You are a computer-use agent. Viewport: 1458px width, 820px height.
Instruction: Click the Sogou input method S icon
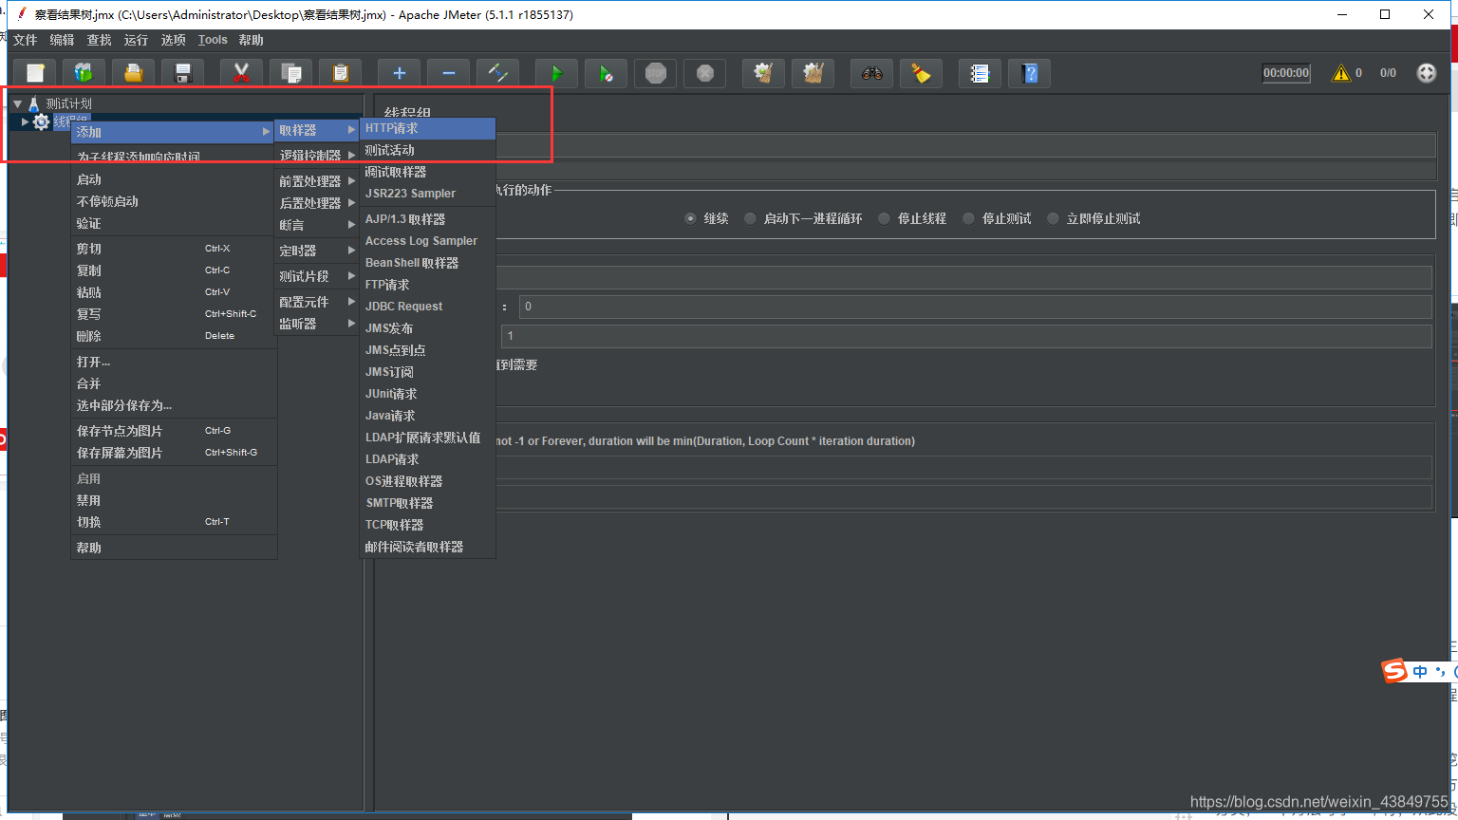[1394, 671]
